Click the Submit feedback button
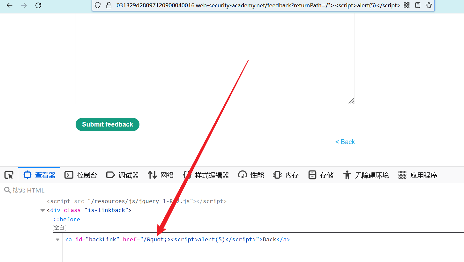The height and width of the screenshot is (262, 464). point(108,124)
